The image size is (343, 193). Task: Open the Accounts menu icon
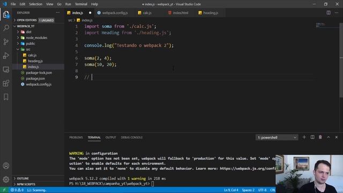click(x=6, y=166)
